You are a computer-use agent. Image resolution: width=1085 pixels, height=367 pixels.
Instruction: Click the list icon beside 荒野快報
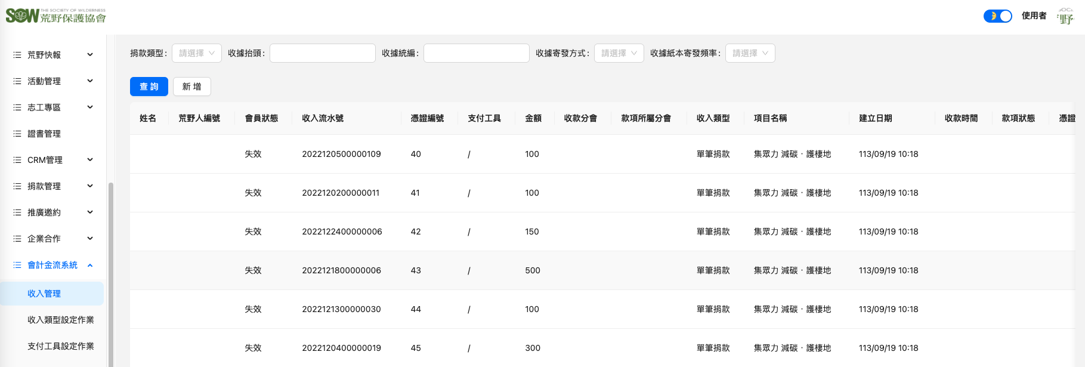pyautogui.click(x=17, y=55)
